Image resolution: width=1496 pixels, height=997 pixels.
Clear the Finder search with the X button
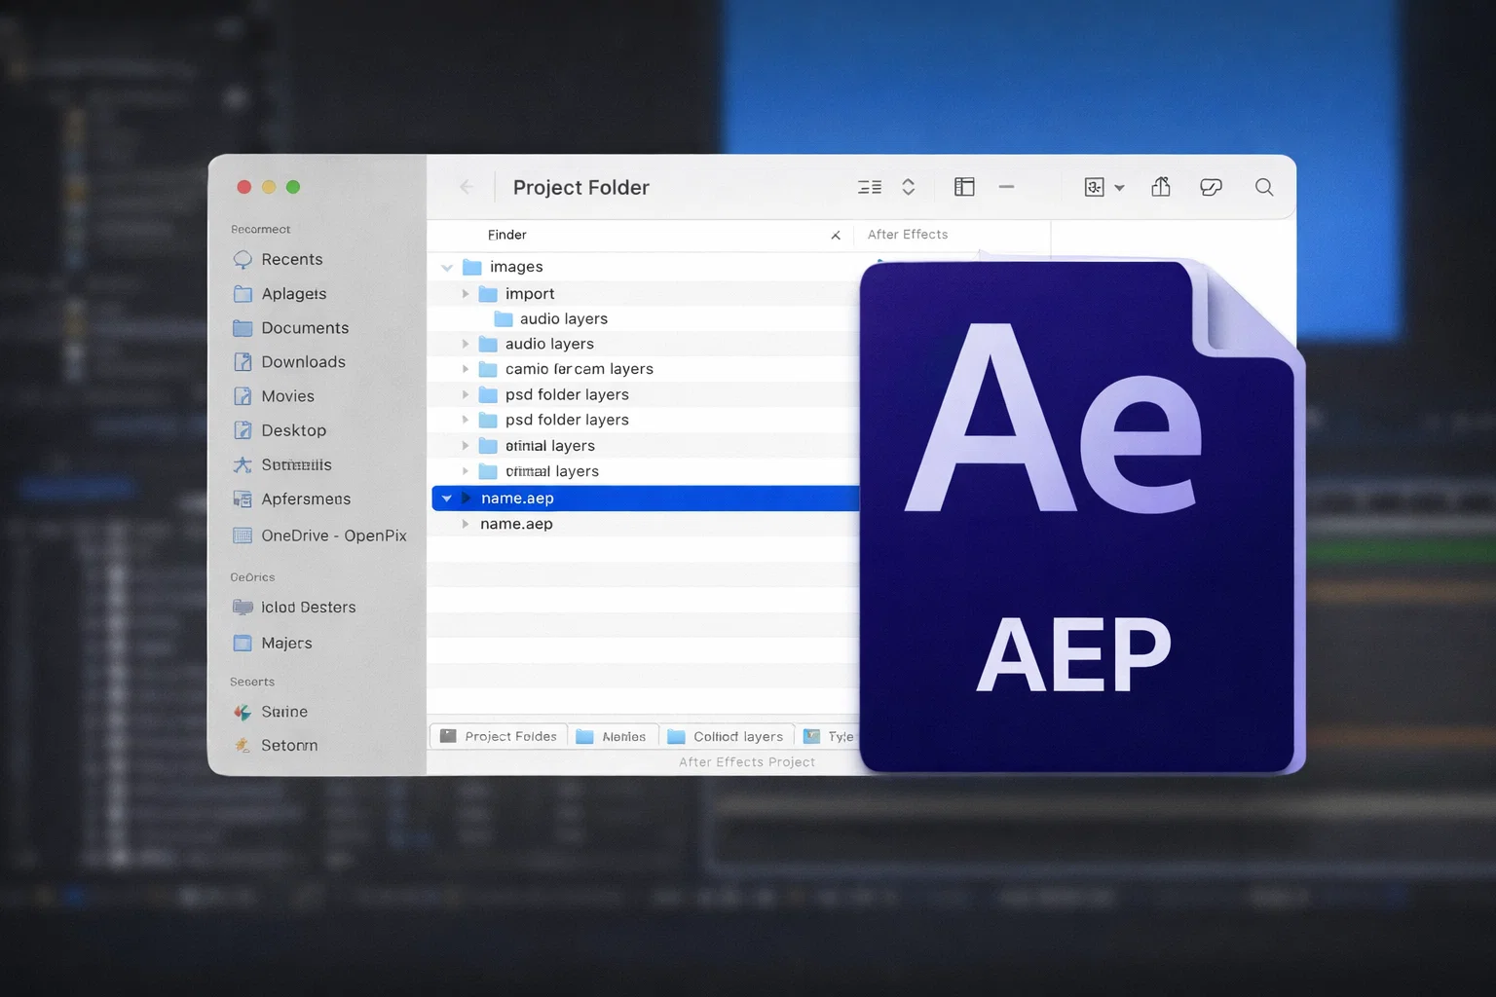[836, 235]
